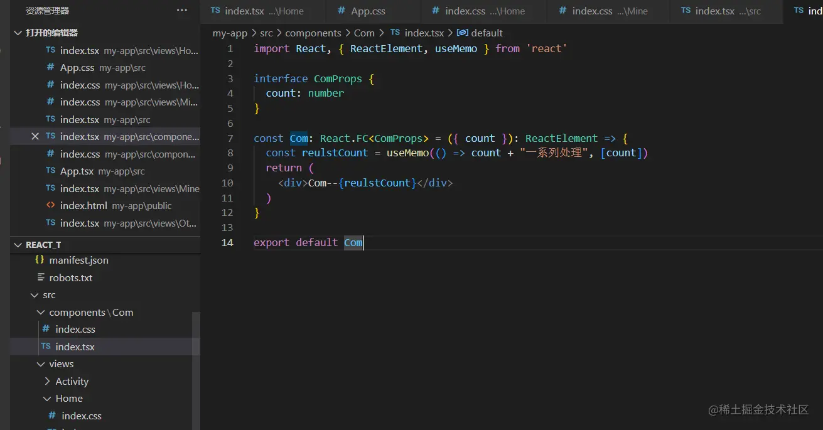Click the string "一系列处理" in code
The image size is (823, 430).
tap(555, 153)
